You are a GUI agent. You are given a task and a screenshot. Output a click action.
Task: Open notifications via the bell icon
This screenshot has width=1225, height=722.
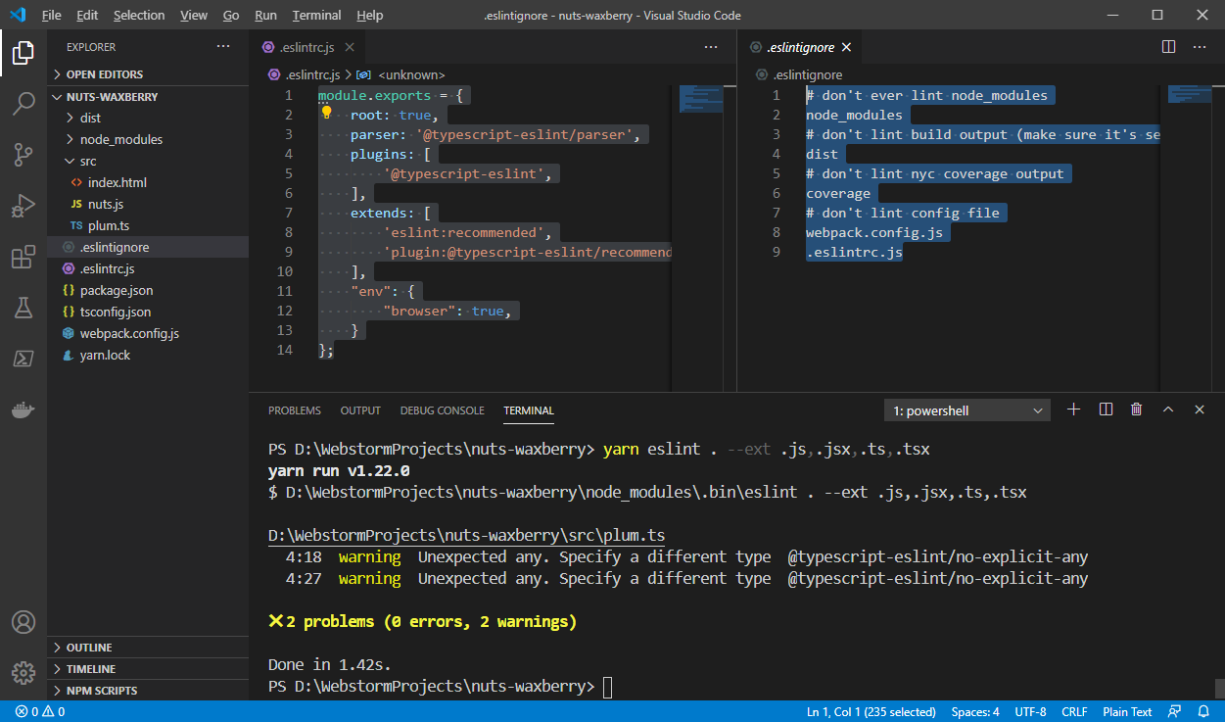click(1203, 711)
